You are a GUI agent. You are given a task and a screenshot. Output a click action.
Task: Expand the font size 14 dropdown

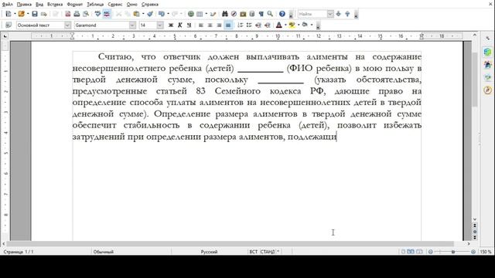(x=160, y=25)
